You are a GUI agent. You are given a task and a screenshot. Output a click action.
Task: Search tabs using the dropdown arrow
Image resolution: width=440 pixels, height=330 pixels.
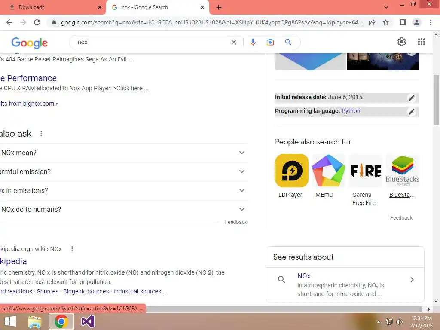tap(386, 7)
